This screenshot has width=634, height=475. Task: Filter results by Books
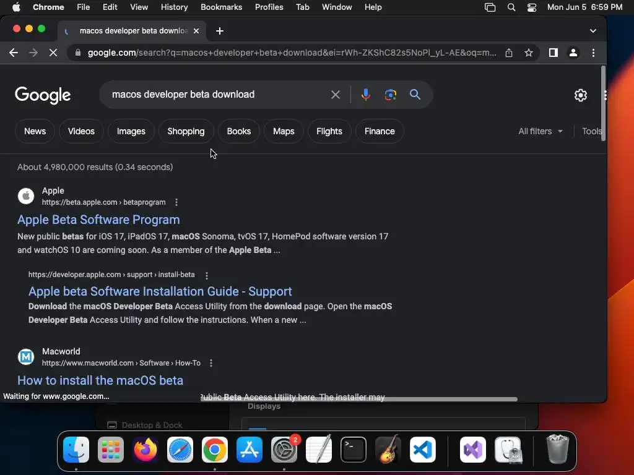[x=238, y=131]
